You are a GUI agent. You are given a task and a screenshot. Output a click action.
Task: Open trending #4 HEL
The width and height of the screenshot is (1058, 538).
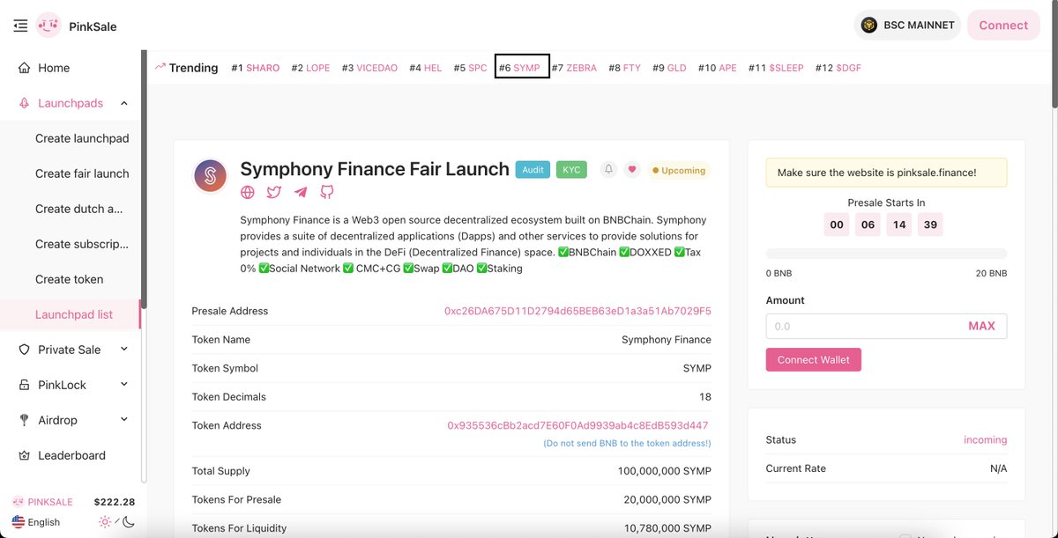coord(426,68)
